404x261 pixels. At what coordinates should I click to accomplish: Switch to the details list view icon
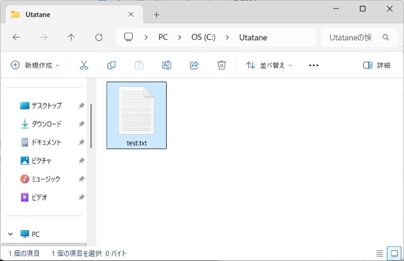[380, 253]
